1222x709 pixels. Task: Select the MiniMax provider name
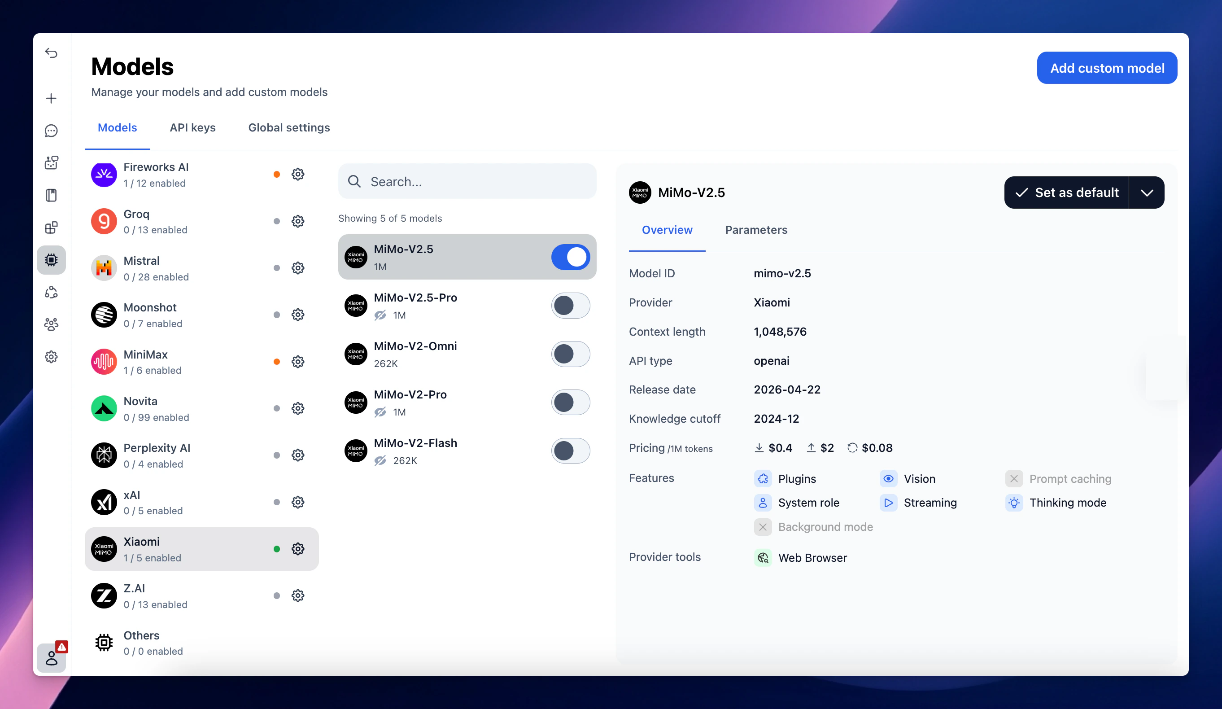tap(145, 354)
